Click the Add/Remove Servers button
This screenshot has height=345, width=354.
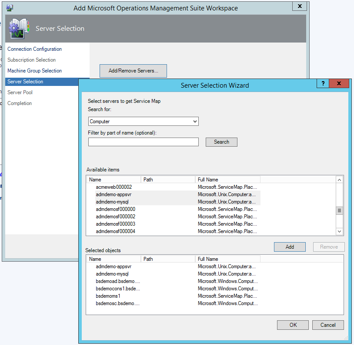pos(133,71)
